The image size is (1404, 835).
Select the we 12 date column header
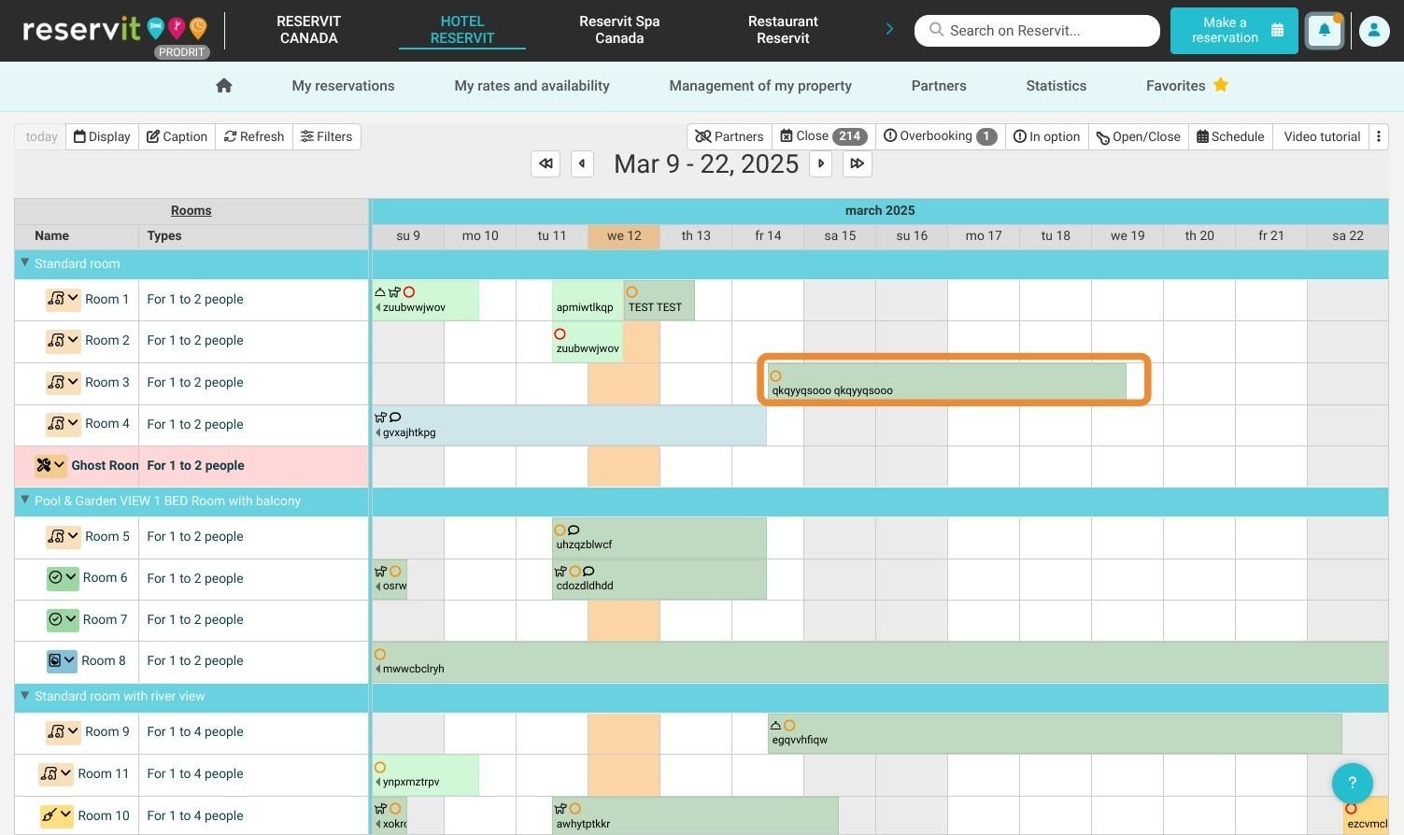click(x=624, y=236)
